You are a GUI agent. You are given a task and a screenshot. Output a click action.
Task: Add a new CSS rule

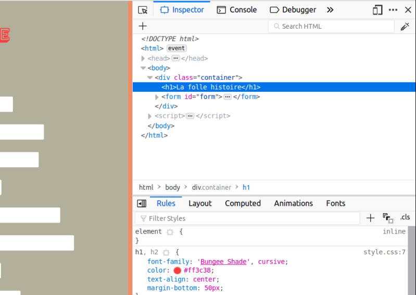(370, 218)
